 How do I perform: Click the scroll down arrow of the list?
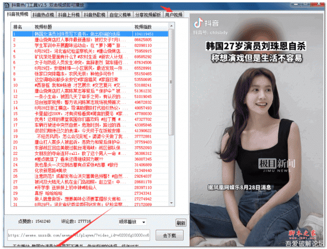click(x=171, y=203)
